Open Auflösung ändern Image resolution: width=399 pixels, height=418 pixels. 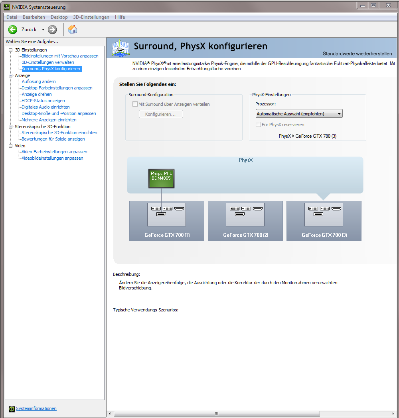coord(39,81)
